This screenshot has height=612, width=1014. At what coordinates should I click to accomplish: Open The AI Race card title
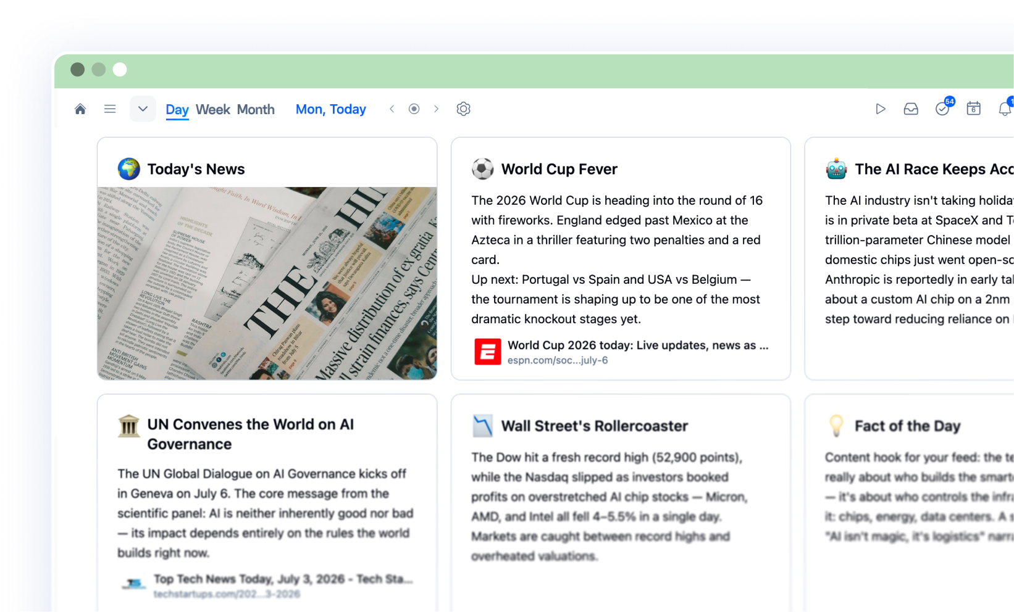[934, 169]
